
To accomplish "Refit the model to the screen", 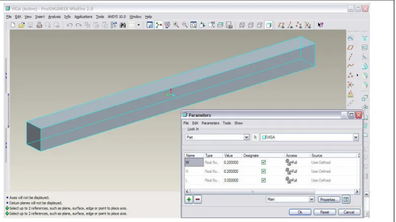I will click(x=193, y=25).
